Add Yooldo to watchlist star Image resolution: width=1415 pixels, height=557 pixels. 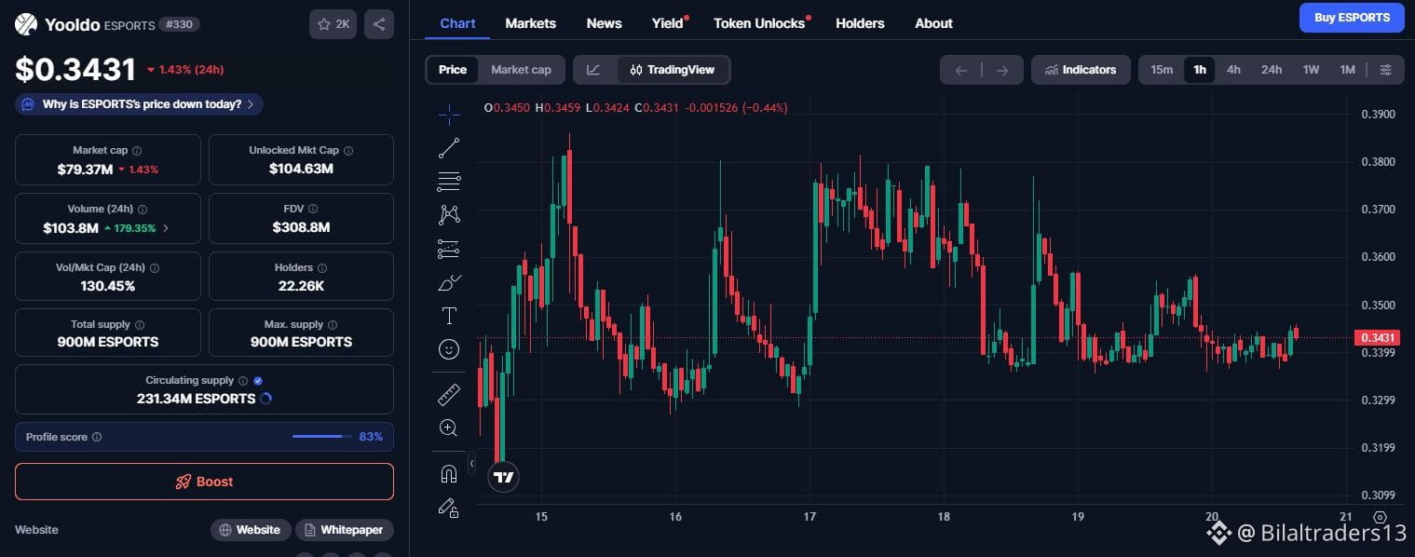click(x=333, y=24)
